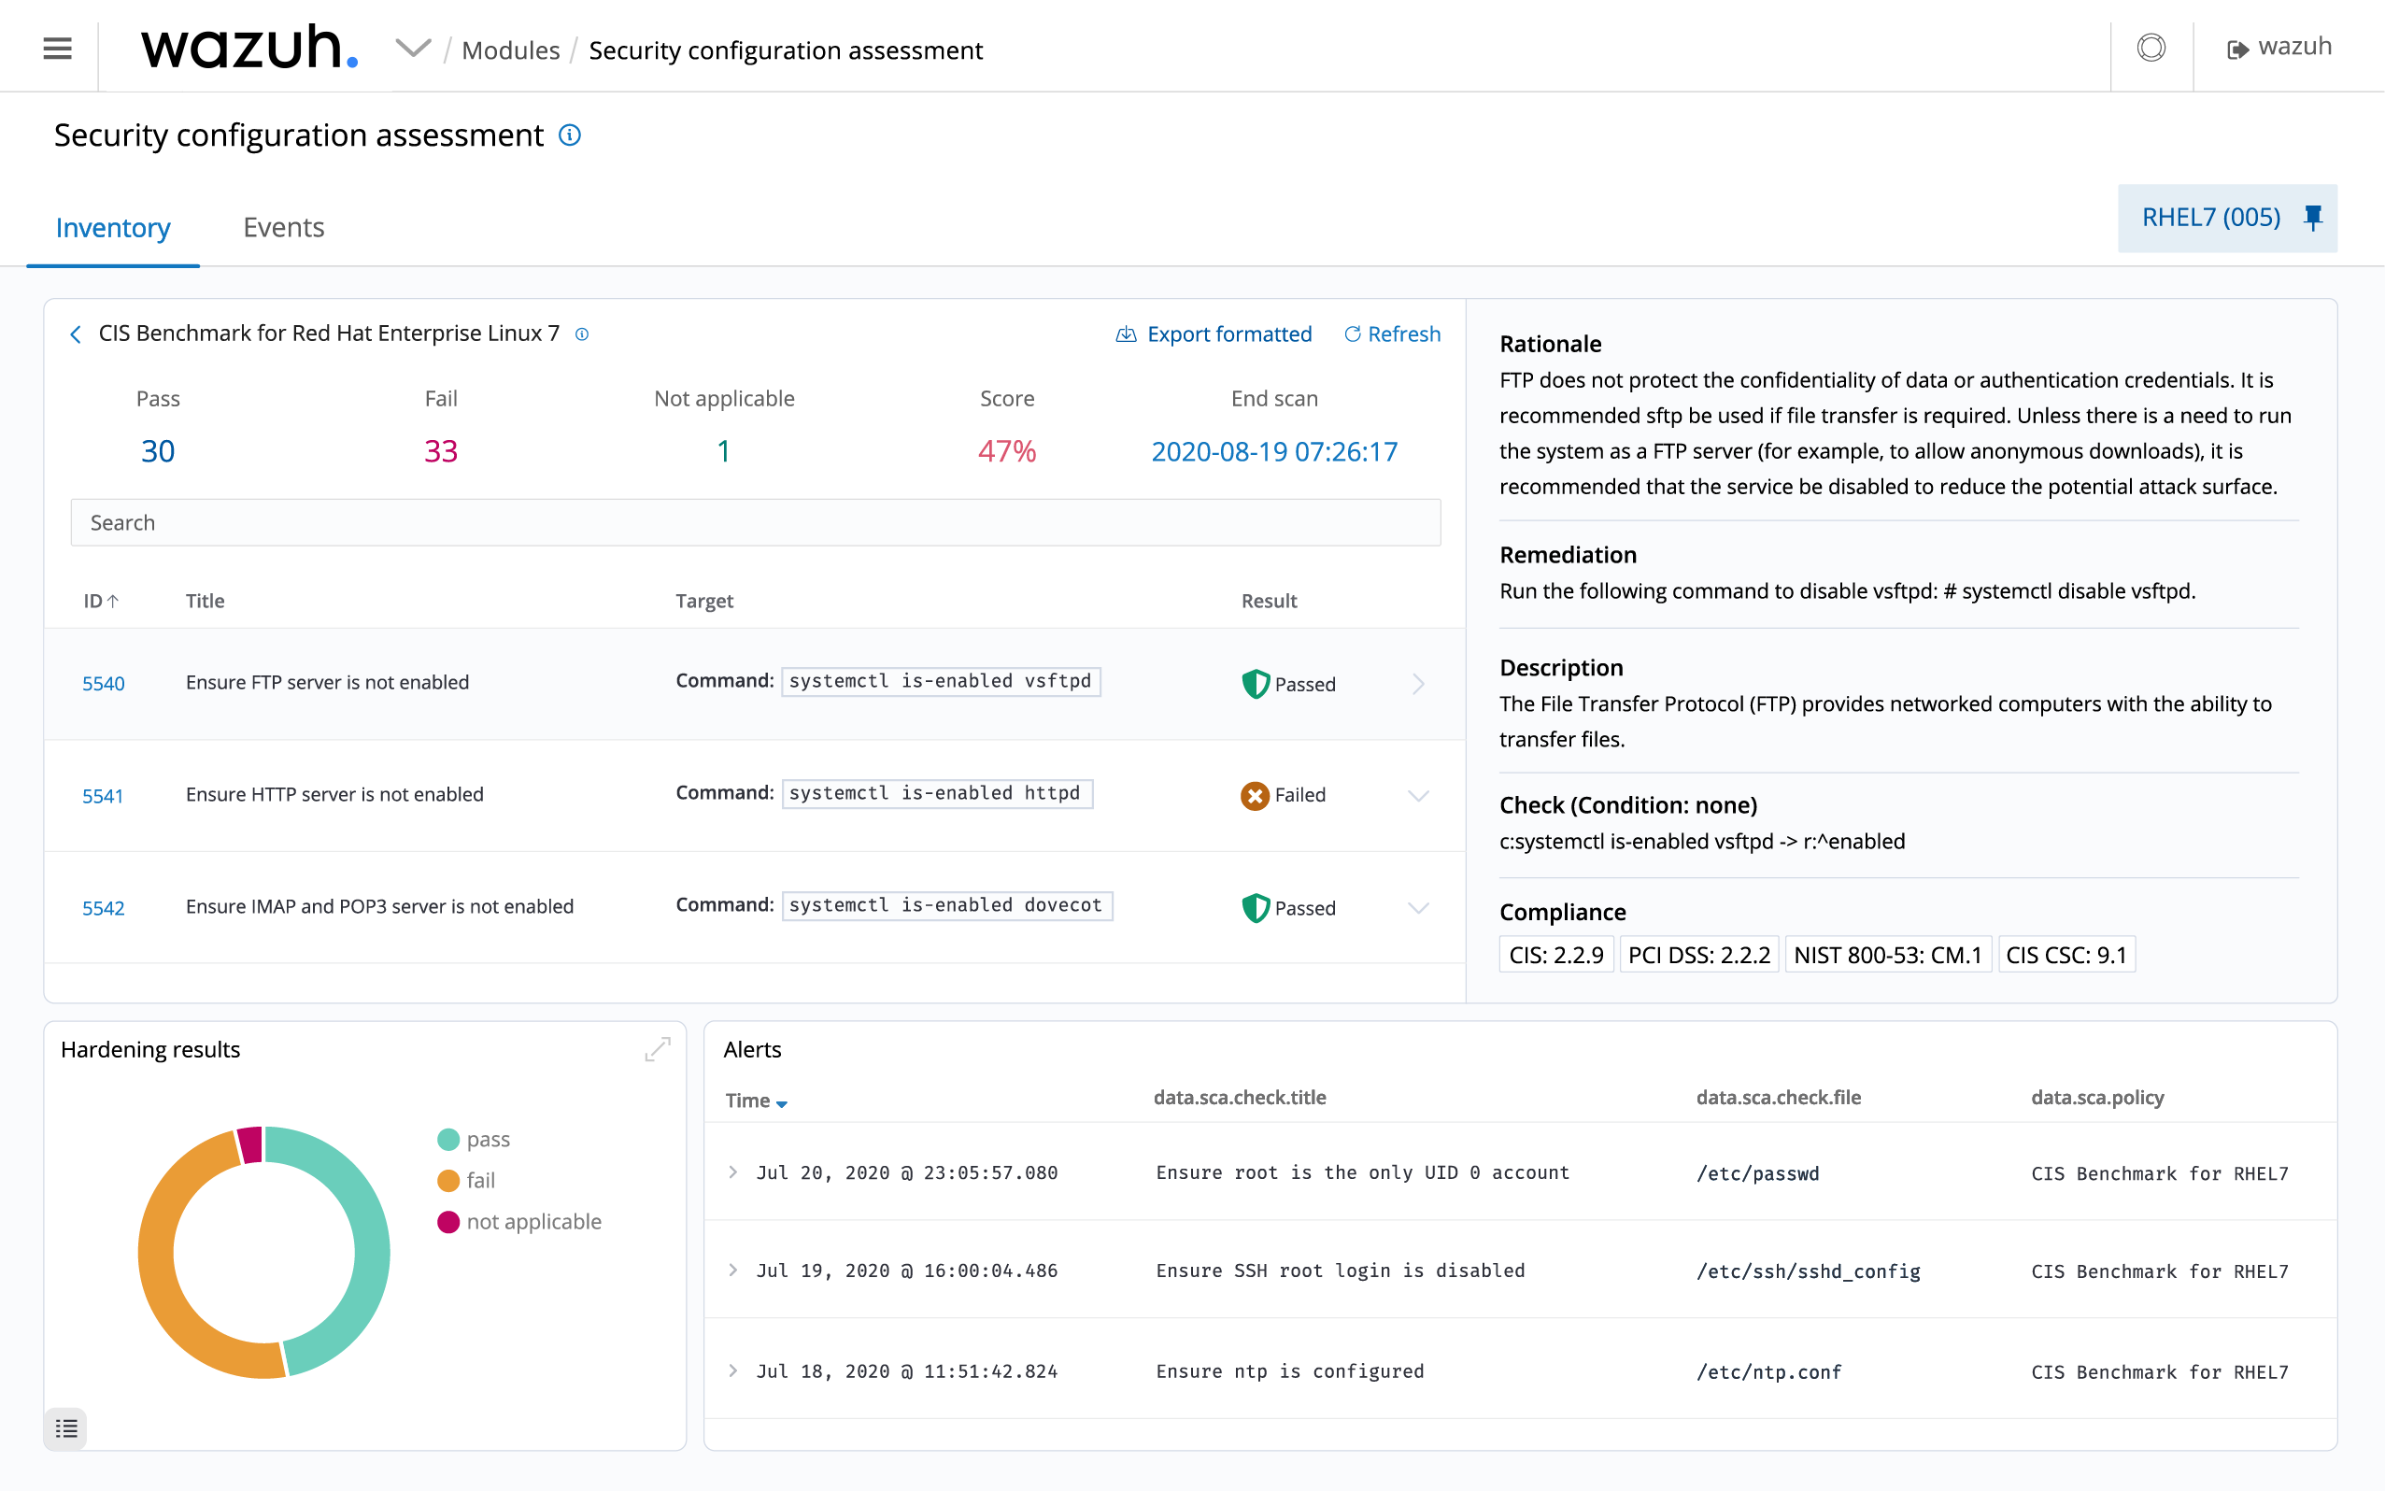Image resolution: width=2385 pixels, height=1491 pixels.
Task: Toggle fail legend color in hardening chart
Action: pos(447,1182)
